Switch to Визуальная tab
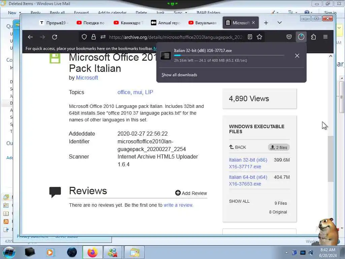This screenshot has height=259, width=345. (x=202, y=23)
